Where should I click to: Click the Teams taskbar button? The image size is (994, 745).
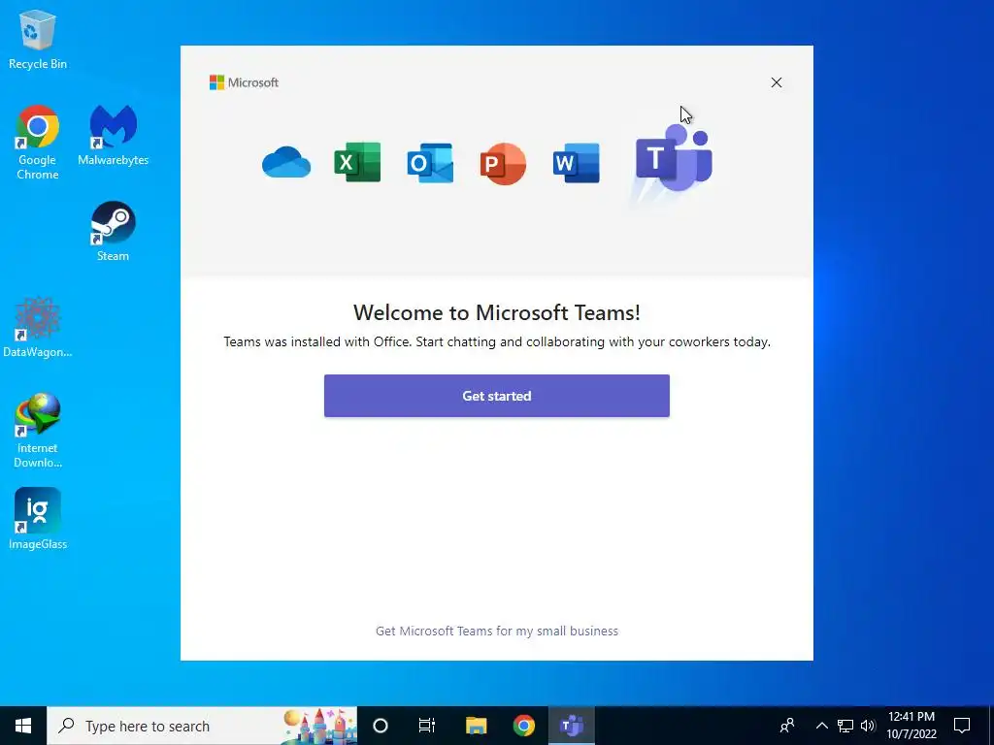point(572,726)
